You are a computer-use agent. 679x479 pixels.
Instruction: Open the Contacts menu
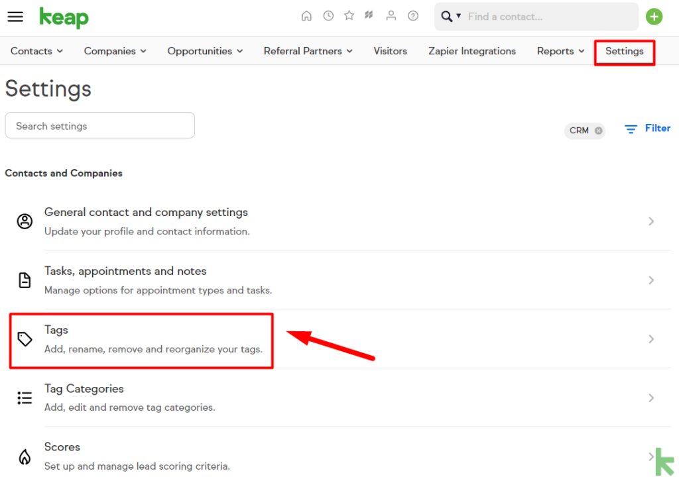[x=37, y=51]
